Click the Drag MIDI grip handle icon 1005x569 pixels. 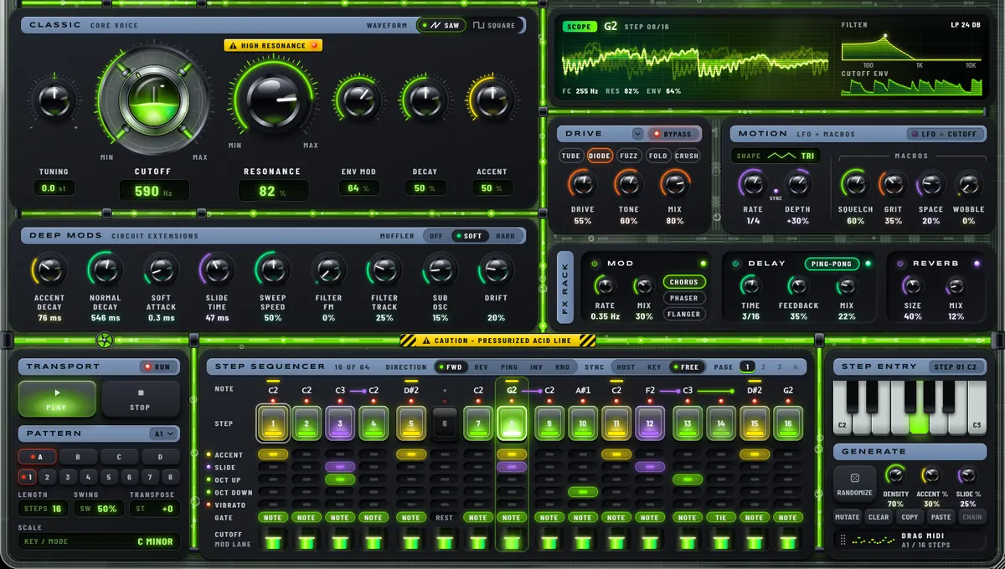842,540
